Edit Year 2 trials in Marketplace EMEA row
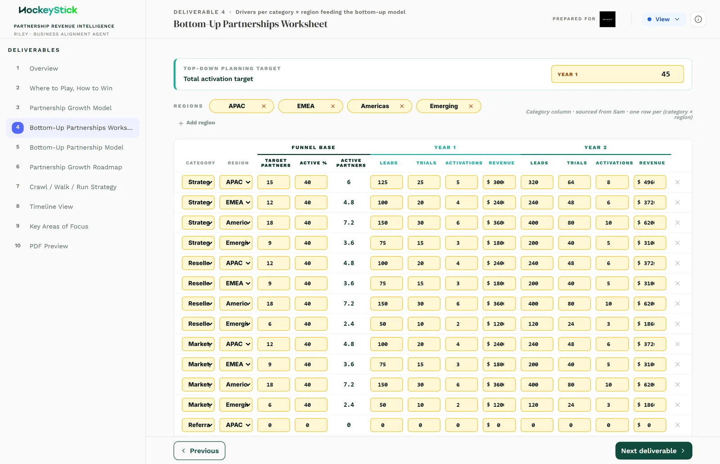720x464 pixels. [574, 364]
